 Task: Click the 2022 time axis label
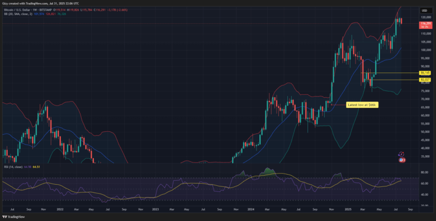point(60,210)
